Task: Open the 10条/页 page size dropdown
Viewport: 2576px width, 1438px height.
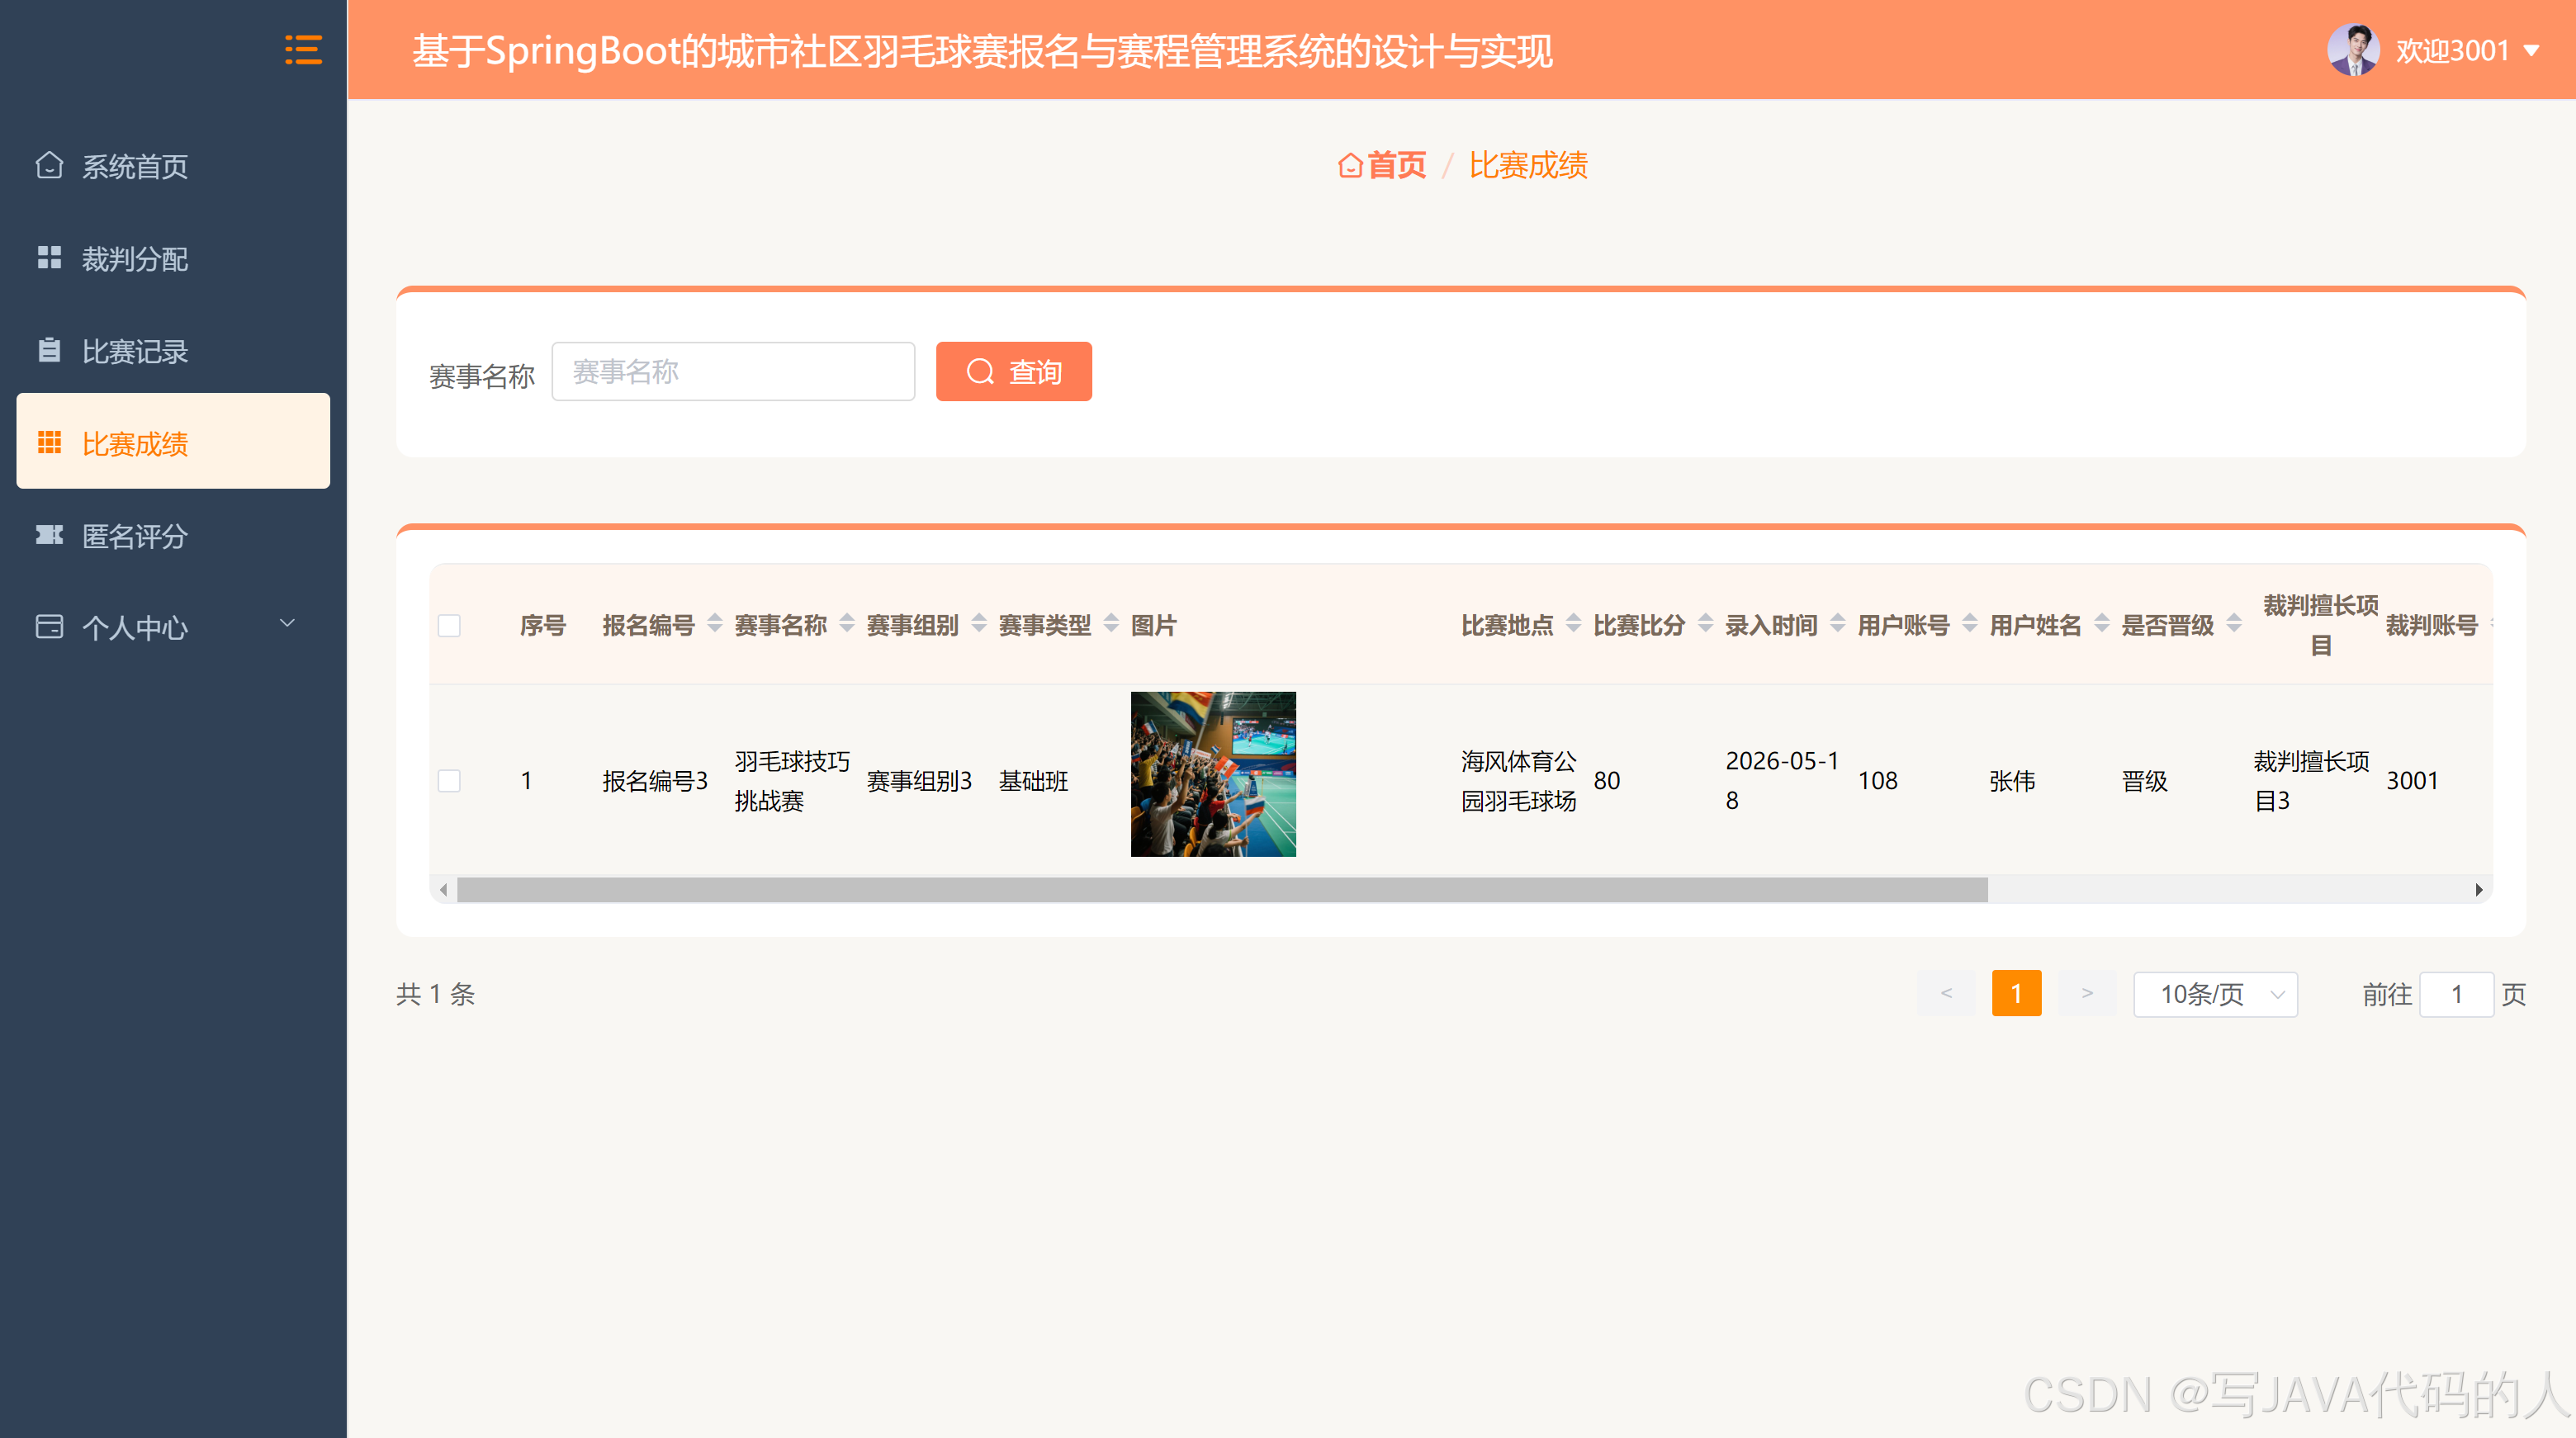Action: (2215, 994)
